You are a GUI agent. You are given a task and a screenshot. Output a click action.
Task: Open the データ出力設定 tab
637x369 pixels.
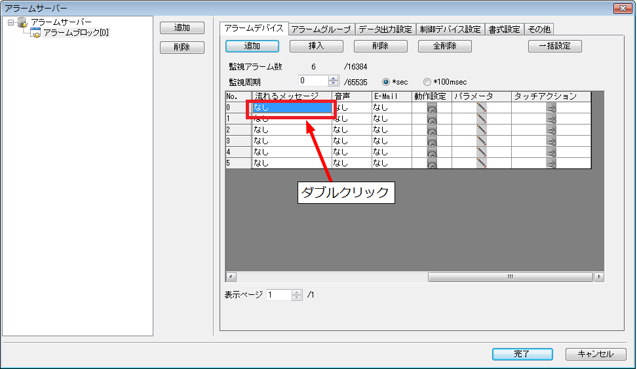tap(385, 29)
